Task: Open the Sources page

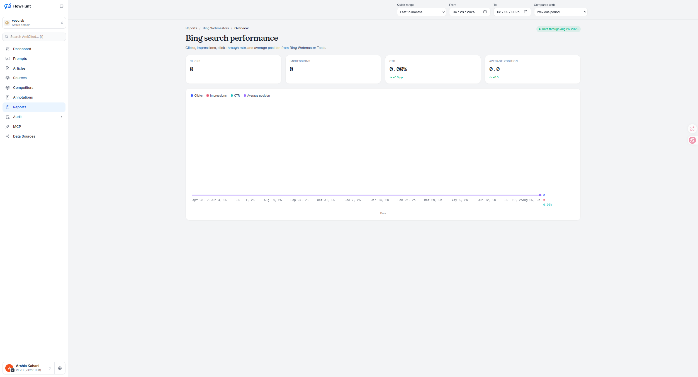Action: [x=34, y=78]
